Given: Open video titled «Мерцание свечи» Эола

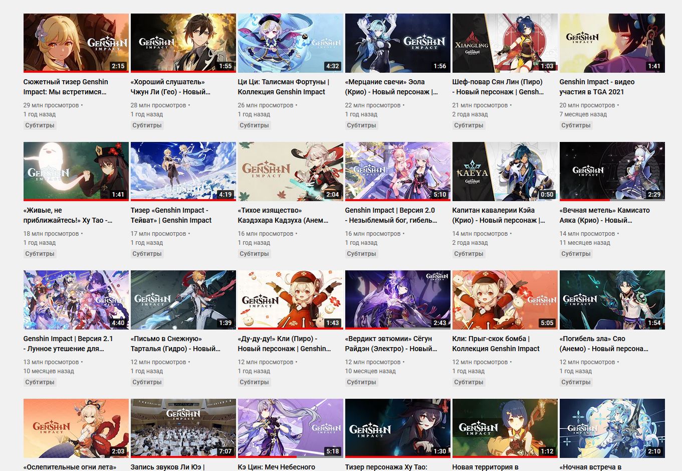Looking at the screenshot, I should pos(391,87).
